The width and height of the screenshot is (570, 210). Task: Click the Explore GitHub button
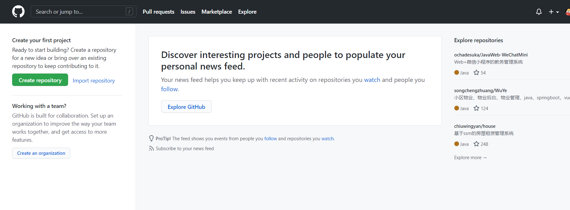186,106
